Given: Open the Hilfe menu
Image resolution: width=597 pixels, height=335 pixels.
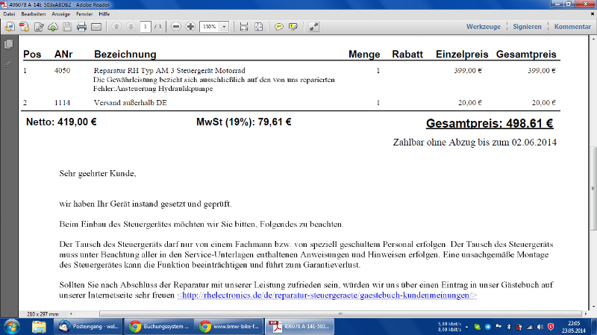Looking at the screenshot, I should 104,14.
